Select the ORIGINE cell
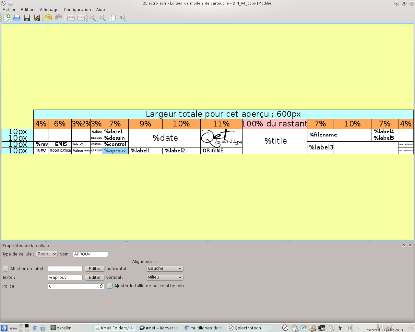Screen dimensions: 415x332 pos(221,151)
